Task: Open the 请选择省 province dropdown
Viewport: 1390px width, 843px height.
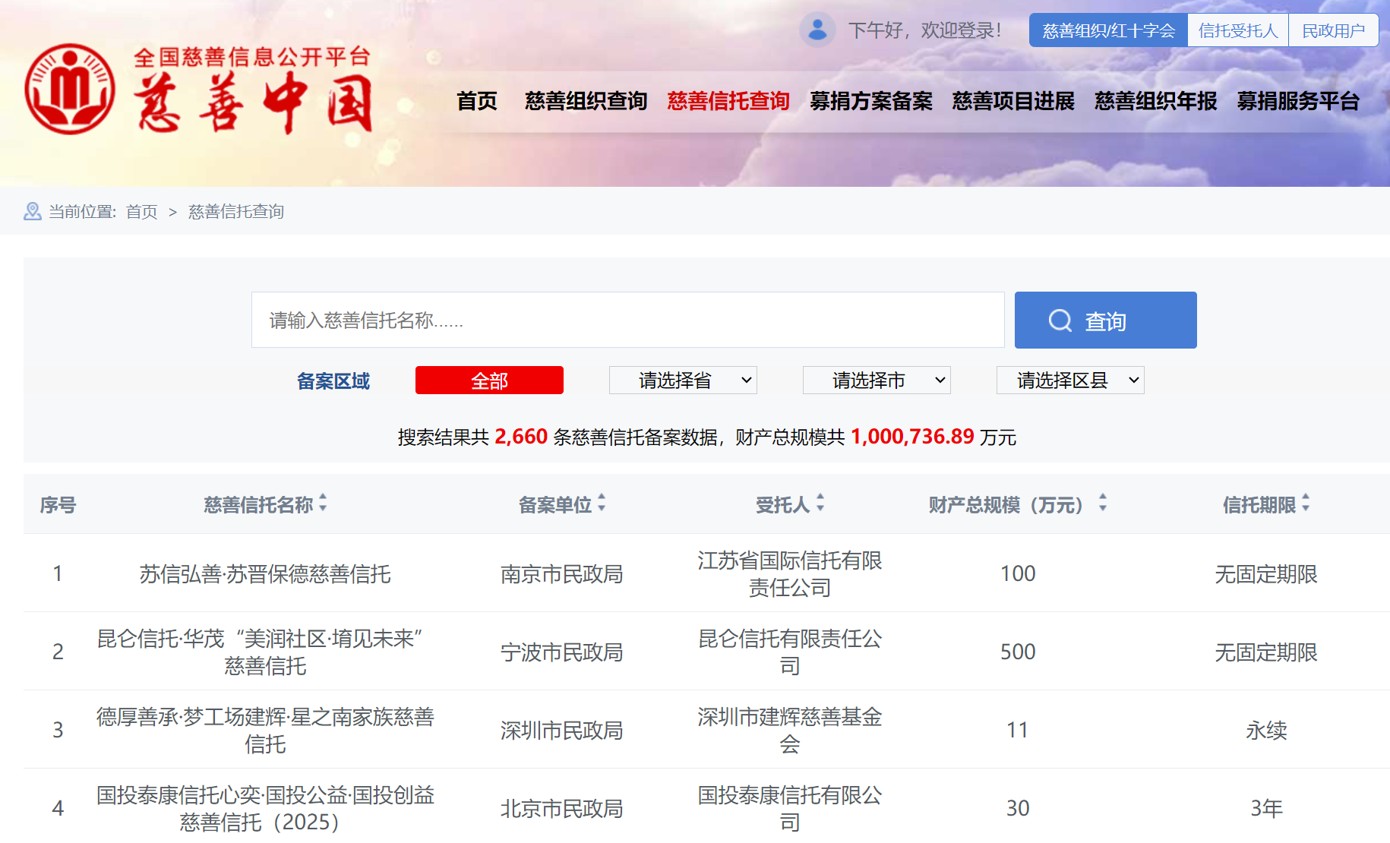Action: pos(683,380)
